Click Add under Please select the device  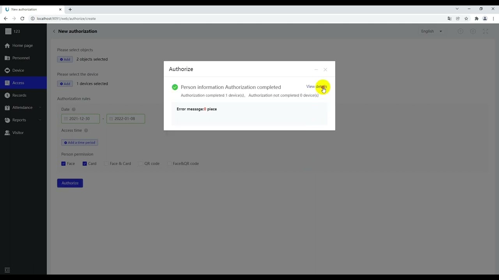(x=65, y=84)
